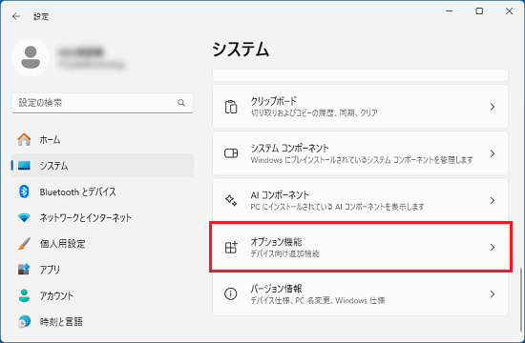Click the 設定 window title text
This screenshot has width=525, height=343.
pyautogui.click(x=41, y=17)
